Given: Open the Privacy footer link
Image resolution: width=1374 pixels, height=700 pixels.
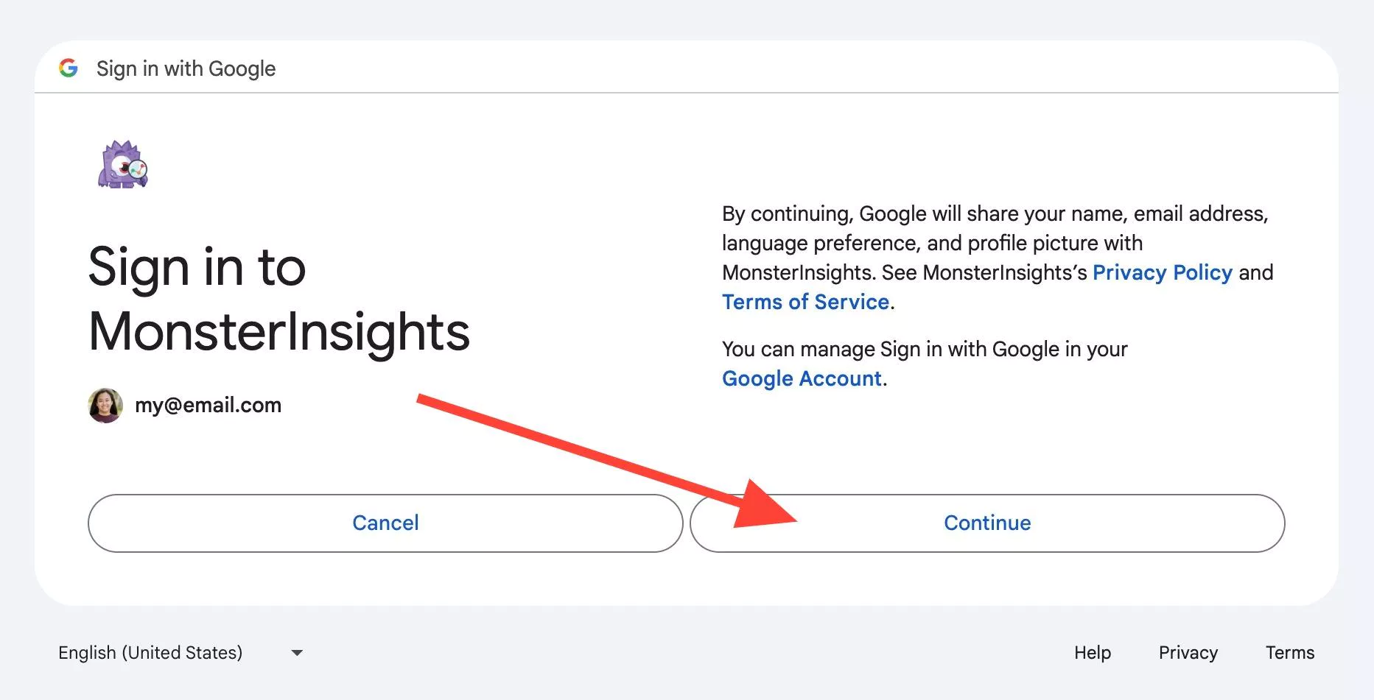Looking at the screenshot, I should pos(1188,653).
